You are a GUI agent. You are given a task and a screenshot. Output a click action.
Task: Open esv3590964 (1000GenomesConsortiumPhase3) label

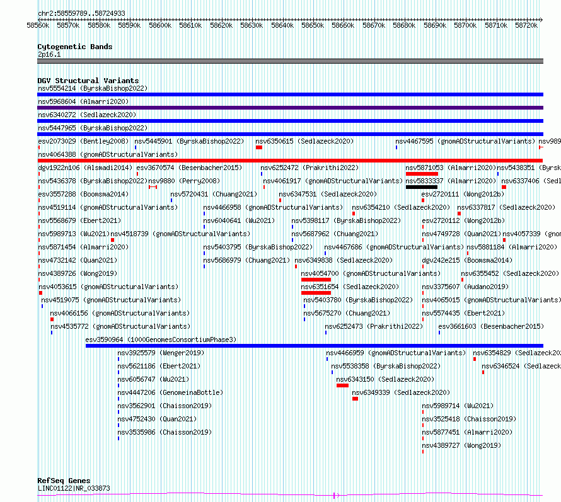[x=161, y=339]
